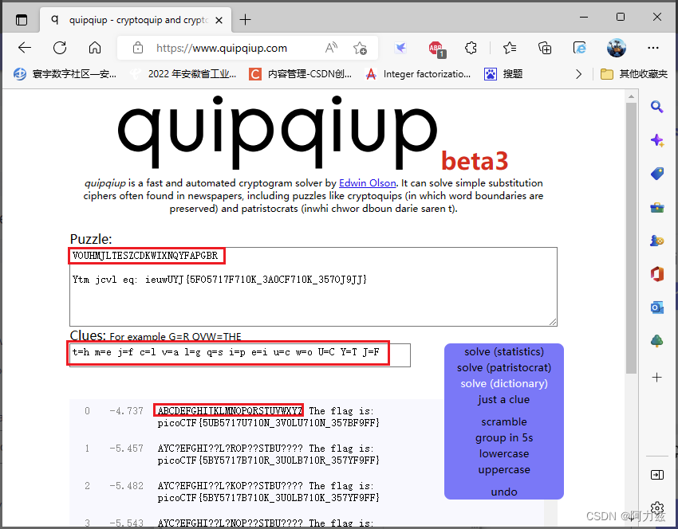Screen dimensions: 678x529
Task: Convert puzzle to uppercase
Action: pos(504,470)
